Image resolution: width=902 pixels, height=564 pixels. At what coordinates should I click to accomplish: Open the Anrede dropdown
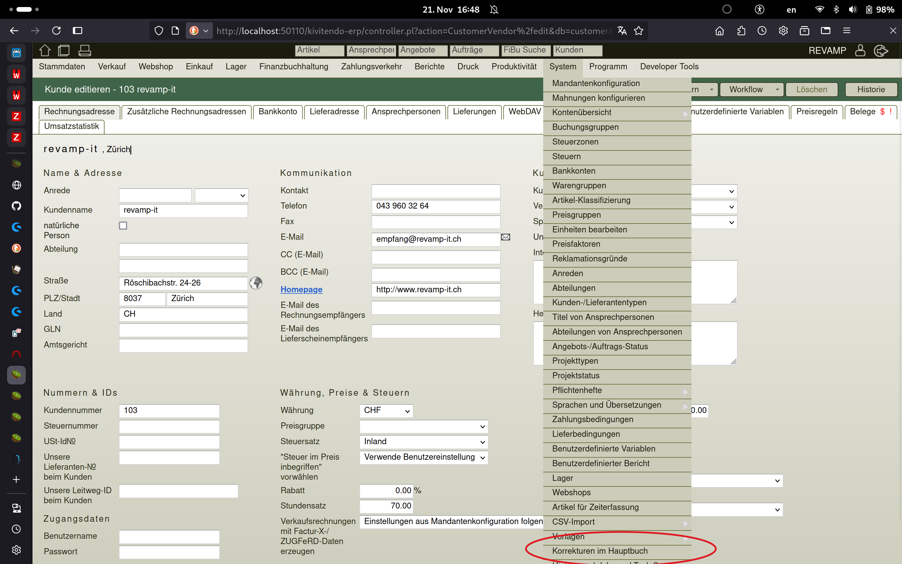[x=221, y=195]
